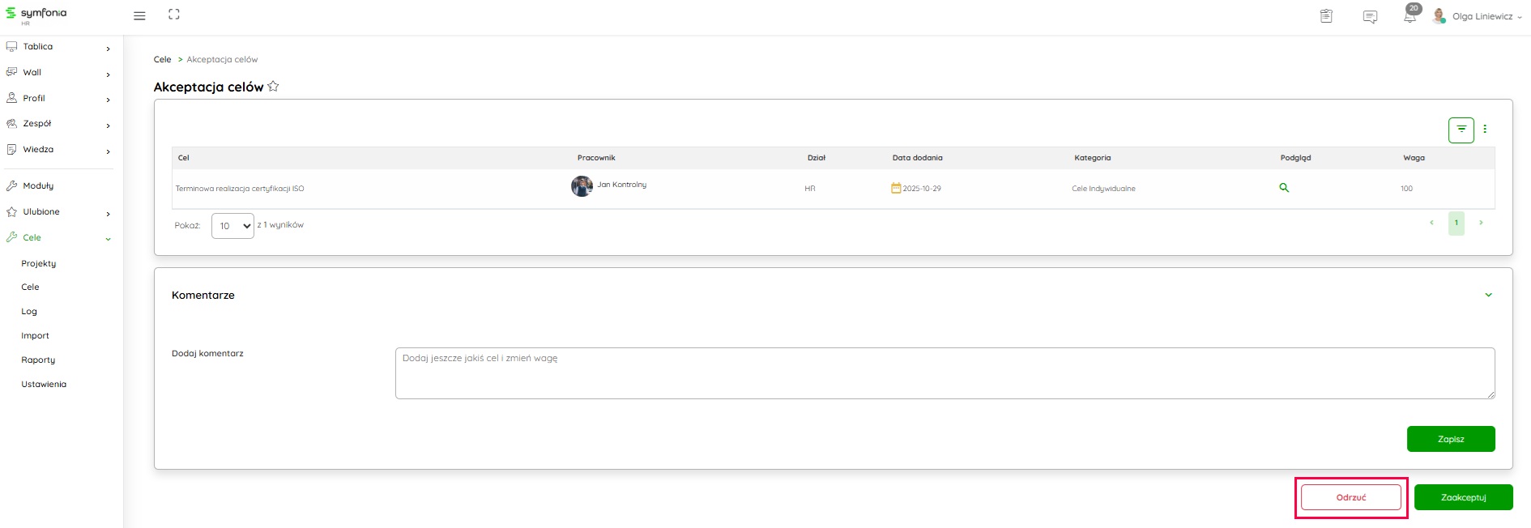Open Projekty in sidebar
This screenshot has width=1531, height=528.
coord(39,263)
